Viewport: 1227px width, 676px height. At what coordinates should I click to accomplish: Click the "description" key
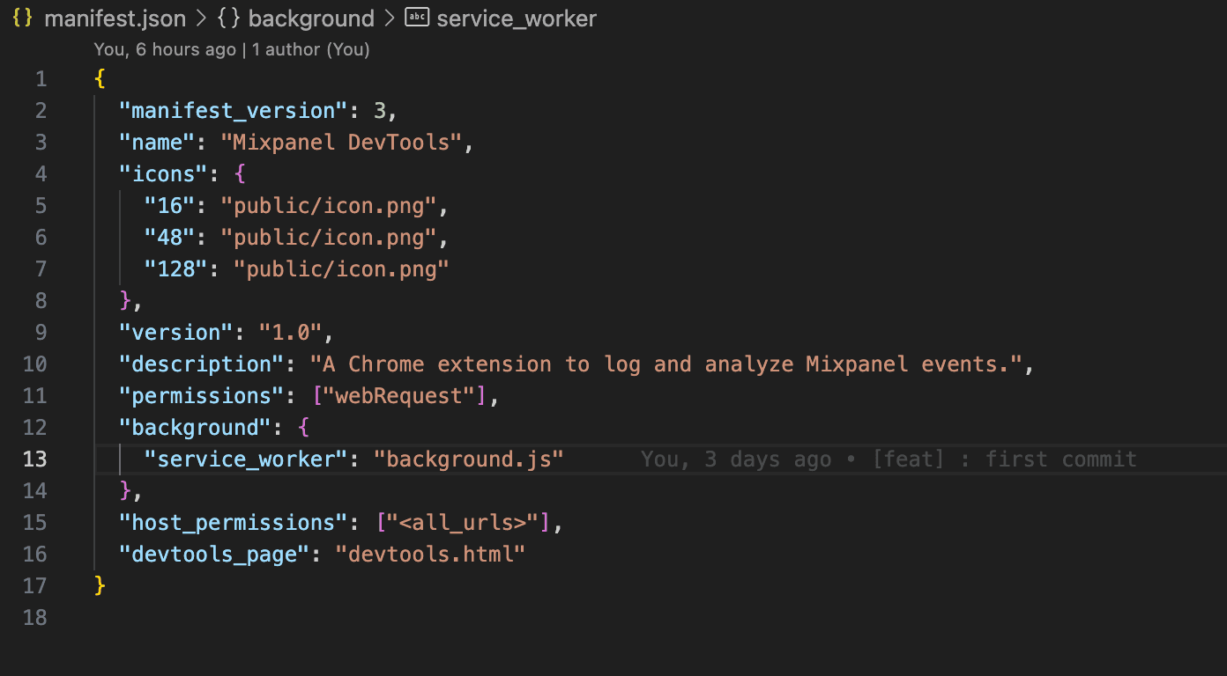202,364
